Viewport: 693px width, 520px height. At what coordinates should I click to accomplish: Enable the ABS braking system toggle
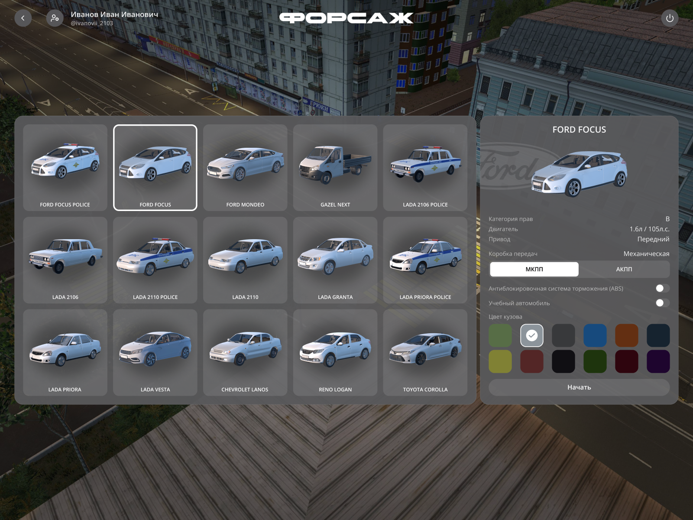coord(662,288)
